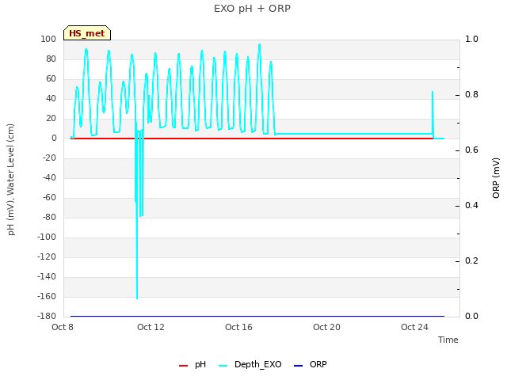Click the chart title EXO pH + ORP
The image size is (507, 380).
coord(252,9)
